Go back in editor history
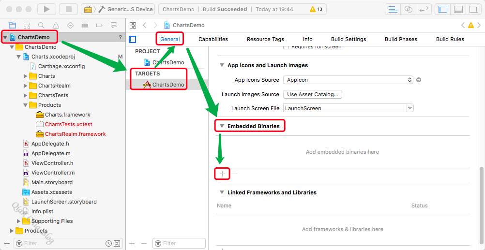Screen dimensions: 485x250 (144, 25)
